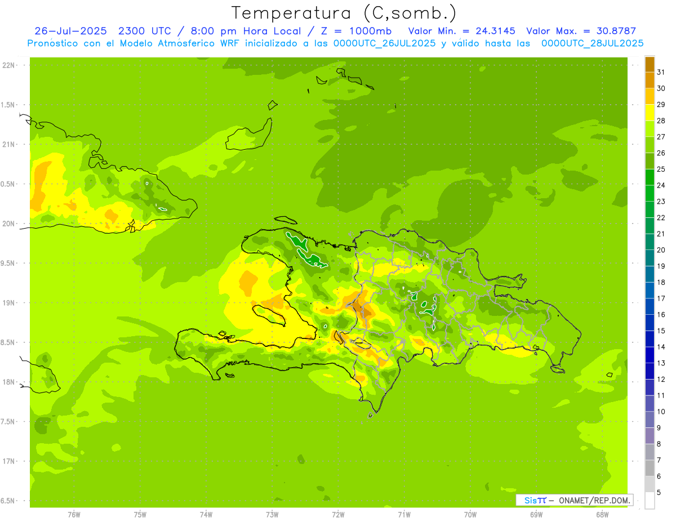The image size is (676, 522).
Task: Pick the blue legend band between 15 and 16
Action: 650,323
